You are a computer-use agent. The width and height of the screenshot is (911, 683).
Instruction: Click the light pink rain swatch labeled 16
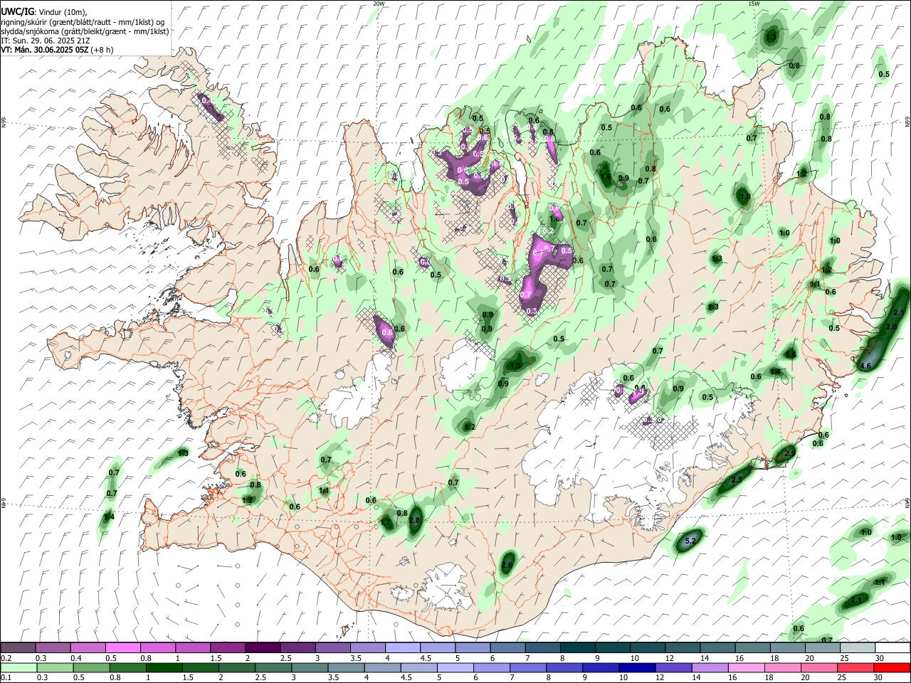pos(746,667)
